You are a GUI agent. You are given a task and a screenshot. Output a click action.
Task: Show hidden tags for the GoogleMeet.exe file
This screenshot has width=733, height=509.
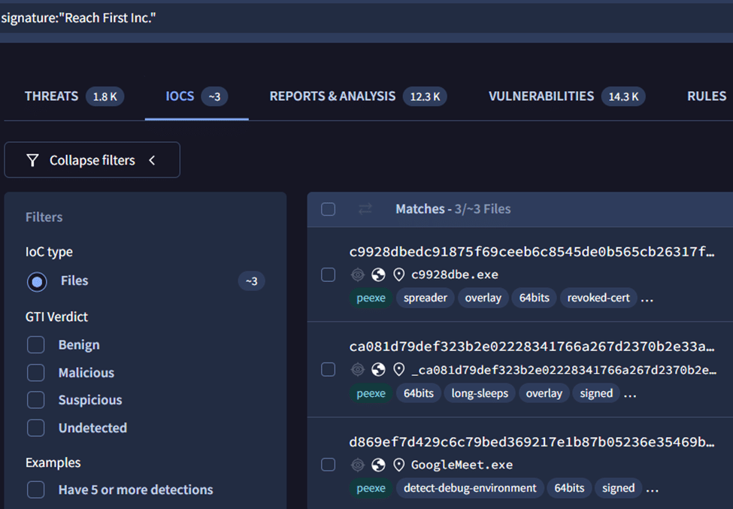[652, 489]
